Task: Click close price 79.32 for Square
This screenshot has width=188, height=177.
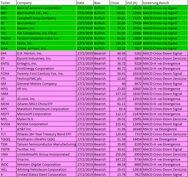Action: point(118,28)
